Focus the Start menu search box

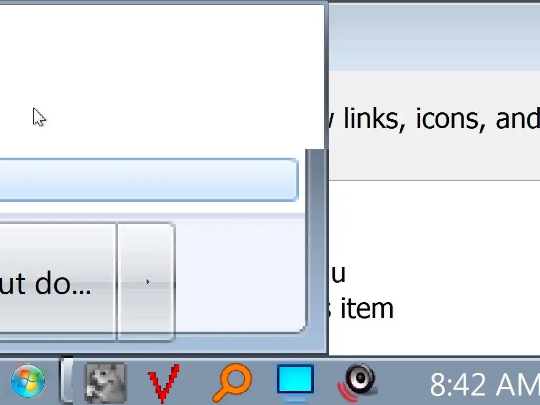(x=149, y=179)
